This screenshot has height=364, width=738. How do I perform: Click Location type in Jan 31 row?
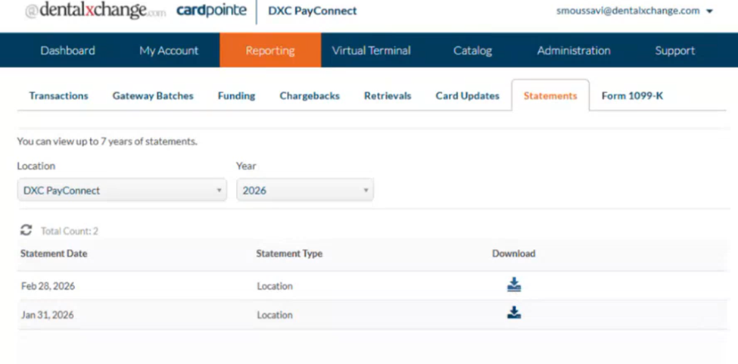point(275,315)
